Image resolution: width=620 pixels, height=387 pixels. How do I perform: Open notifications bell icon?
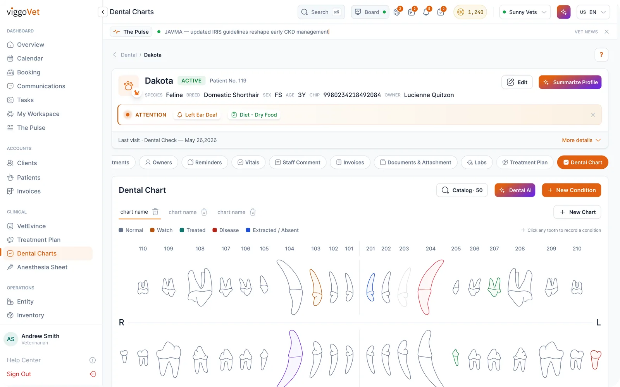(x=426, y=12)
